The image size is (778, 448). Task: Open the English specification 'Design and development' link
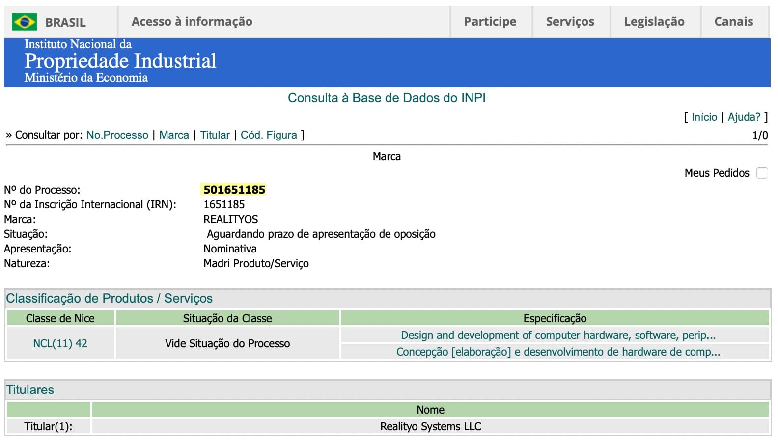[558, 335]
